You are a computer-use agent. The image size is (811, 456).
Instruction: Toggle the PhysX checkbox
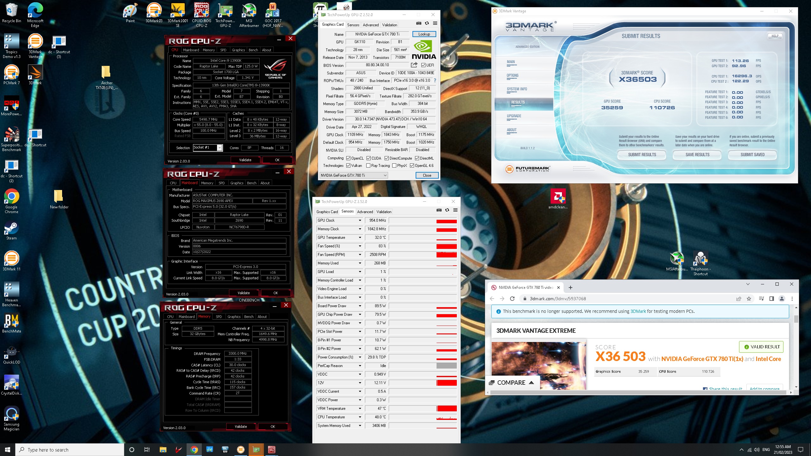pyautogui.click(x=394, y=166)
